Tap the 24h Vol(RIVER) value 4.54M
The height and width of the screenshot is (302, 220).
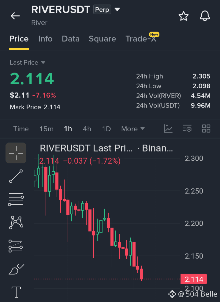[x=200, y=96]
